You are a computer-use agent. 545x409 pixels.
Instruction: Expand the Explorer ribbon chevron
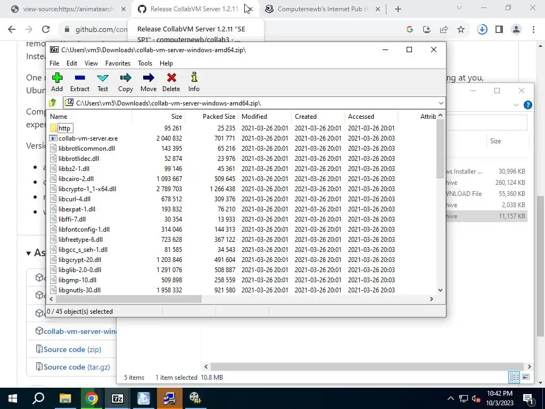tap(516, 105)
